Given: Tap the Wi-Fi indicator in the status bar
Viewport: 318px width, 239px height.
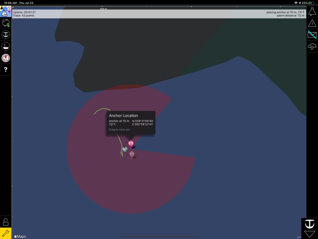Looking at the screenshot, I should (296, 3).
